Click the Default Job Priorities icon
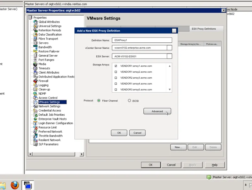Screen dimensions: 252x190 [35, 115]
